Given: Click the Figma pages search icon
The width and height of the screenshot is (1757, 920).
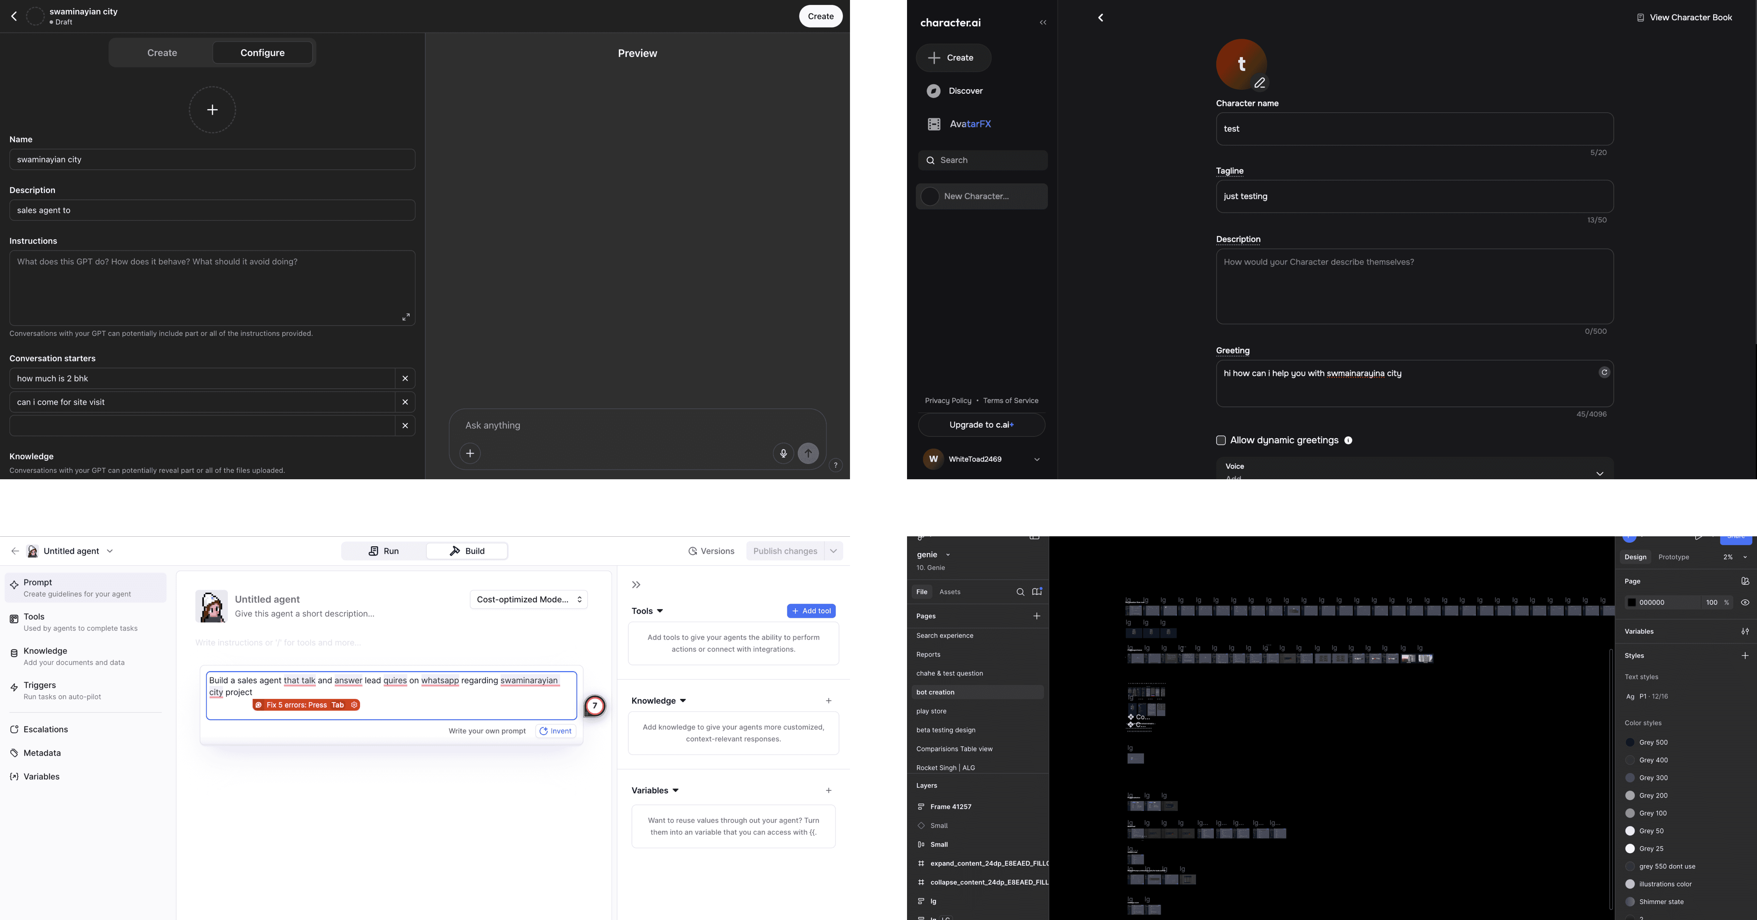Looking at the screenshot, I should [x=1020, y=592].
